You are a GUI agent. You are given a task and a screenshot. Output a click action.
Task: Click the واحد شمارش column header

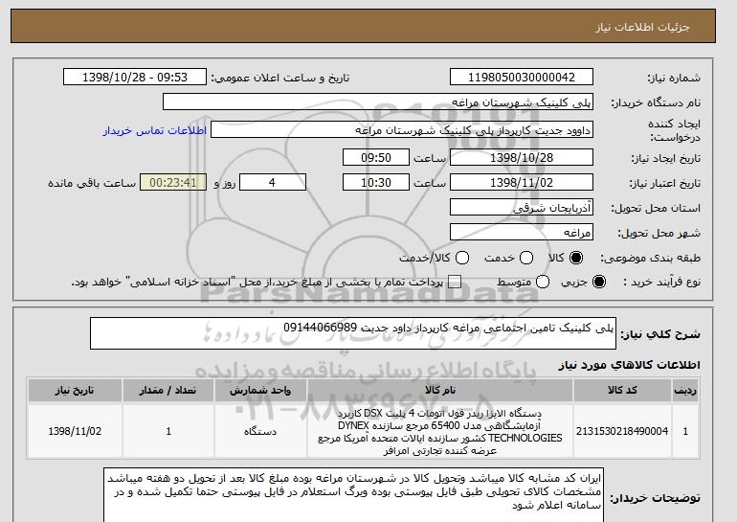(x=260, y=391)
